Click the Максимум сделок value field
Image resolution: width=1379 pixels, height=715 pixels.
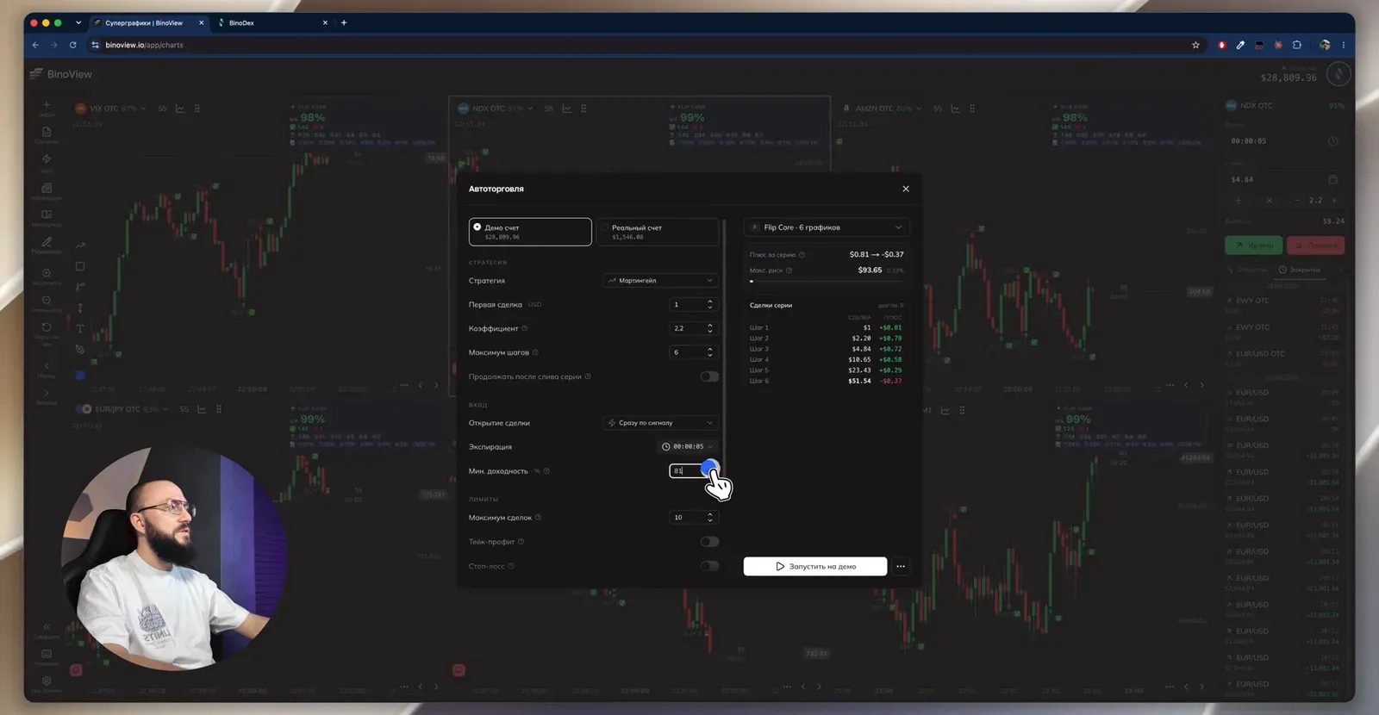click(693, 518)
